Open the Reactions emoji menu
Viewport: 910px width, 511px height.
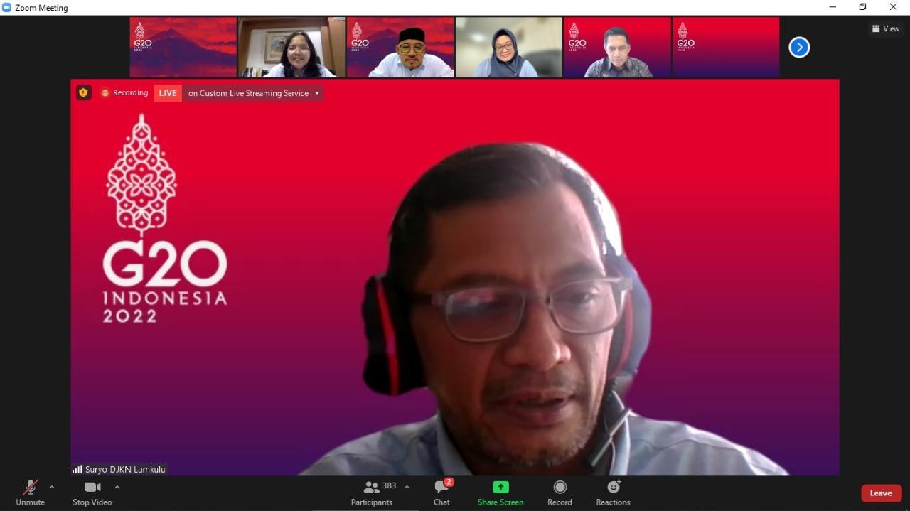coord(613,492)
